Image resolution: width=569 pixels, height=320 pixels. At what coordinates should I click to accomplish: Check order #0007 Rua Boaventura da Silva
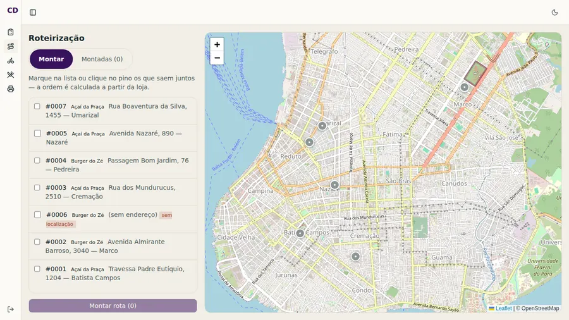[37, 106]
